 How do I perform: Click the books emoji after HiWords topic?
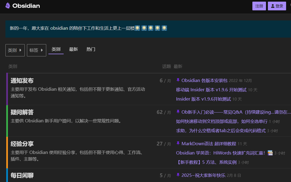(x=270, y=153)
